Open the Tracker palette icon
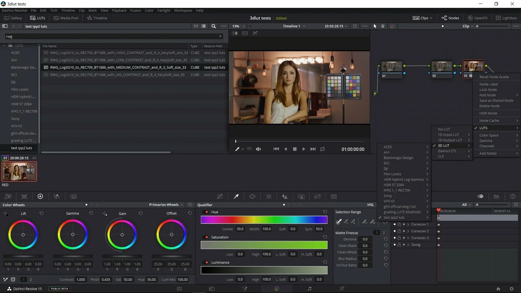 coord(269,196)
